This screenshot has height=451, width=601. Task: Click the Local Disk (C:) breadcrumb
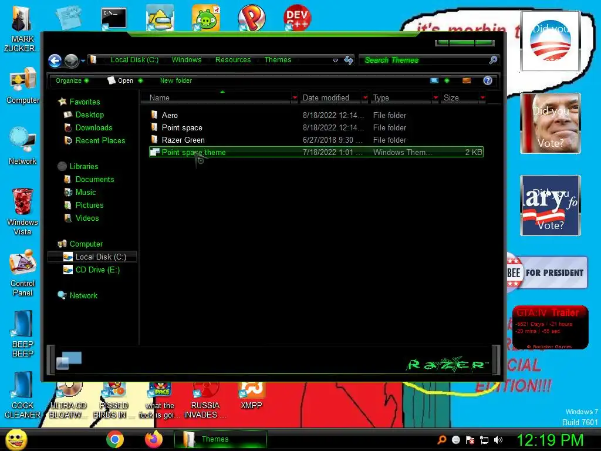point(134,60)
